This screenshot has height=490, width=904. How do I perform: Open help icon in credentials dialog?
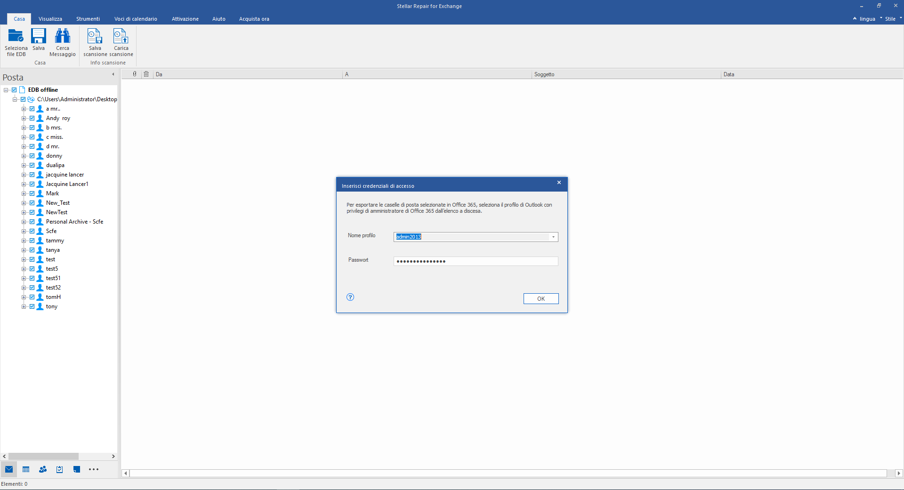(x=350, y=297)
